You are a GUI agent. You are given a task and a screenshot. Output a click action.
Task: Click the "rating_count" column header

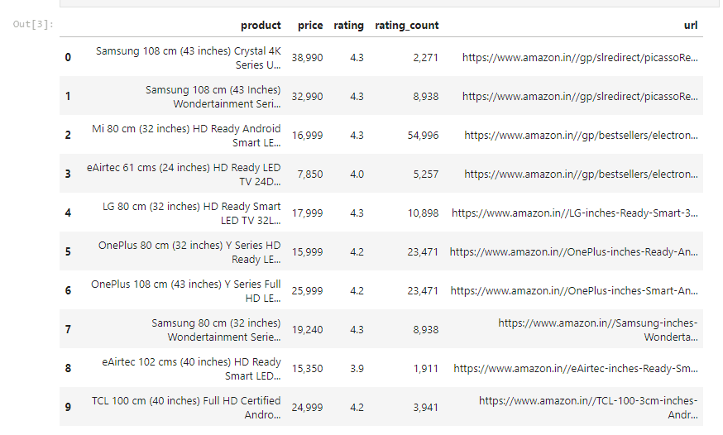tap(406, 25)
